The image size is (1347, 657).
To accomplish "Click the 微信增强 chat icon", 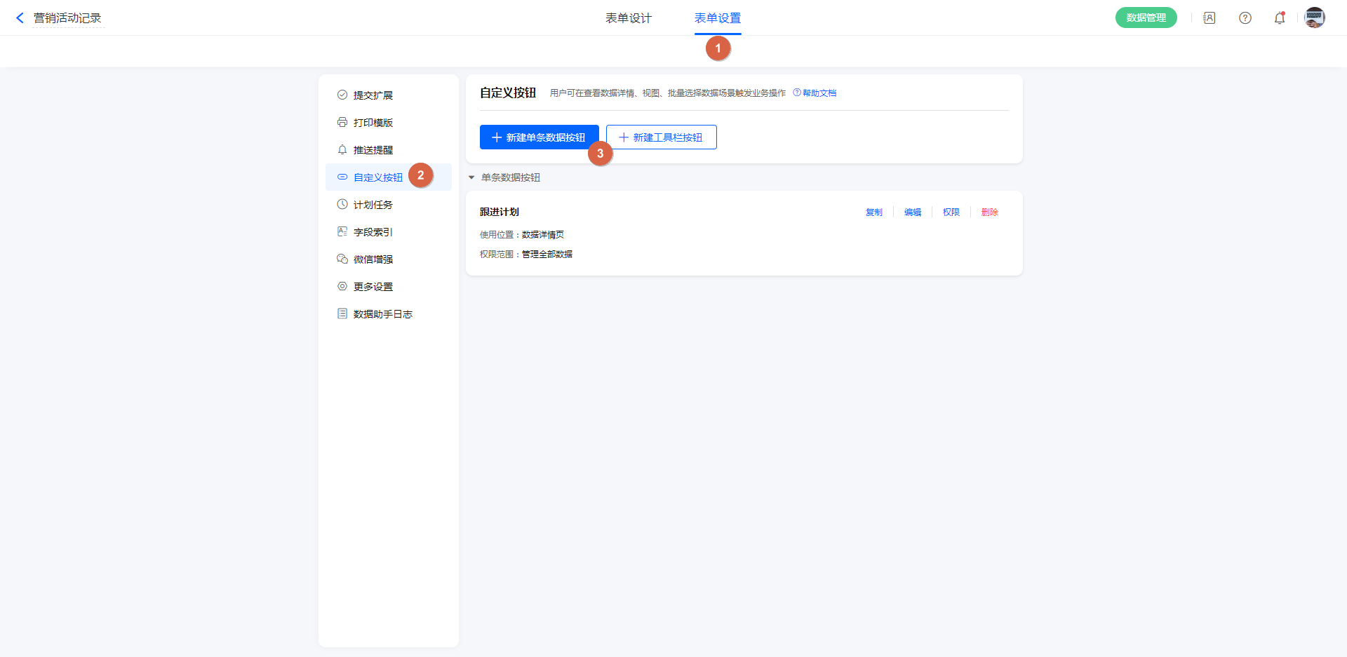I will pyautogui.click(x=342, y=259).
